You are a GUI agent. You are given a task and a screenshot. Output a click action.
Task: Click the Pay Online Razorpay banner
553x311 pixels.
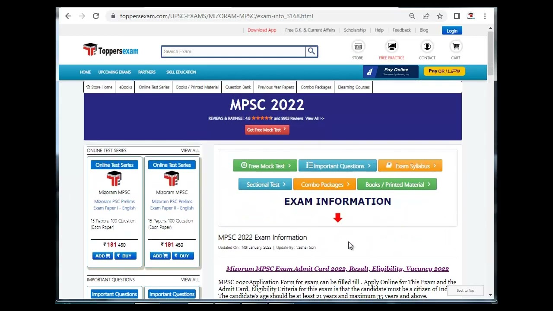391,72
